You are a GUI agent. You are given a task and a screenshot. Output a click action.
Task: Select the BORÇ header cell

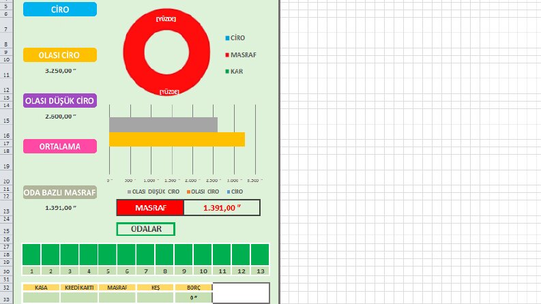coord(194,288)
